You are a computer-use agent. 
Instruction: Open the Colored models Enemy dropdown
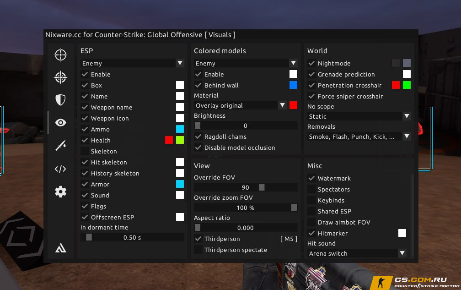[246, 63]
